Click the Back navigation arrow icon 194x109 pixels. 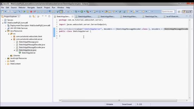coord(143,12)
